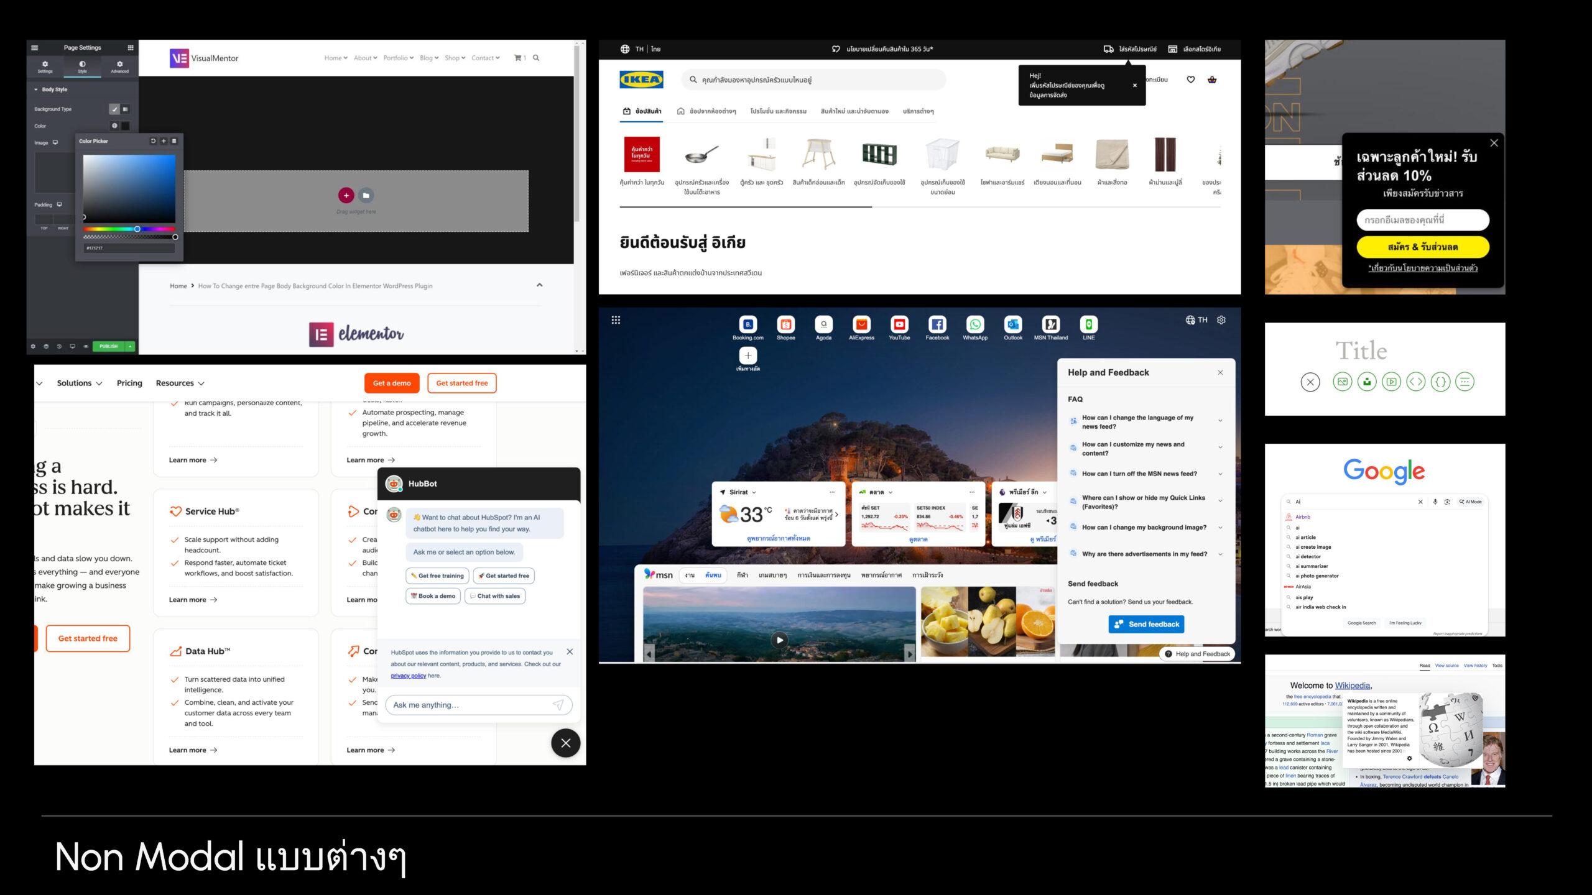Open Elementor navigator layers icon

[x=46, y=346]
